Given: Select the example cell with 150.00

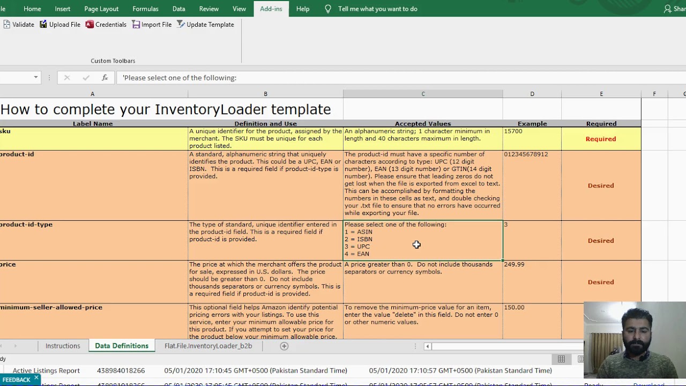Looking at the screenshot, I should 532,321.
